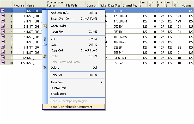Click instrument icon for row 5

click(x=3, y=37)
